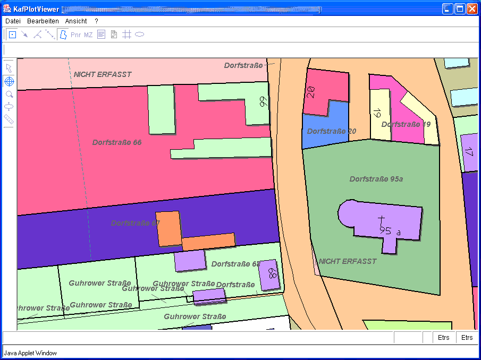Choose the dotted two-point distance tool
481x360 pixels.
tap(50, 35)
